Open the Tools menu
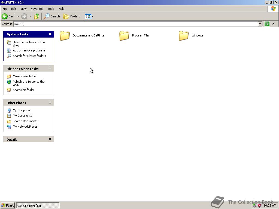 tap(51, 9)
